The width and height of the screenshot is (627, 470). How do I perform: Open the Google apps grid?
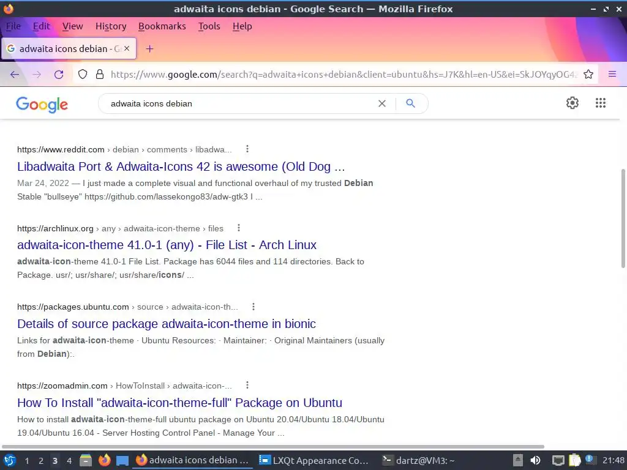[x=601, y=103]
